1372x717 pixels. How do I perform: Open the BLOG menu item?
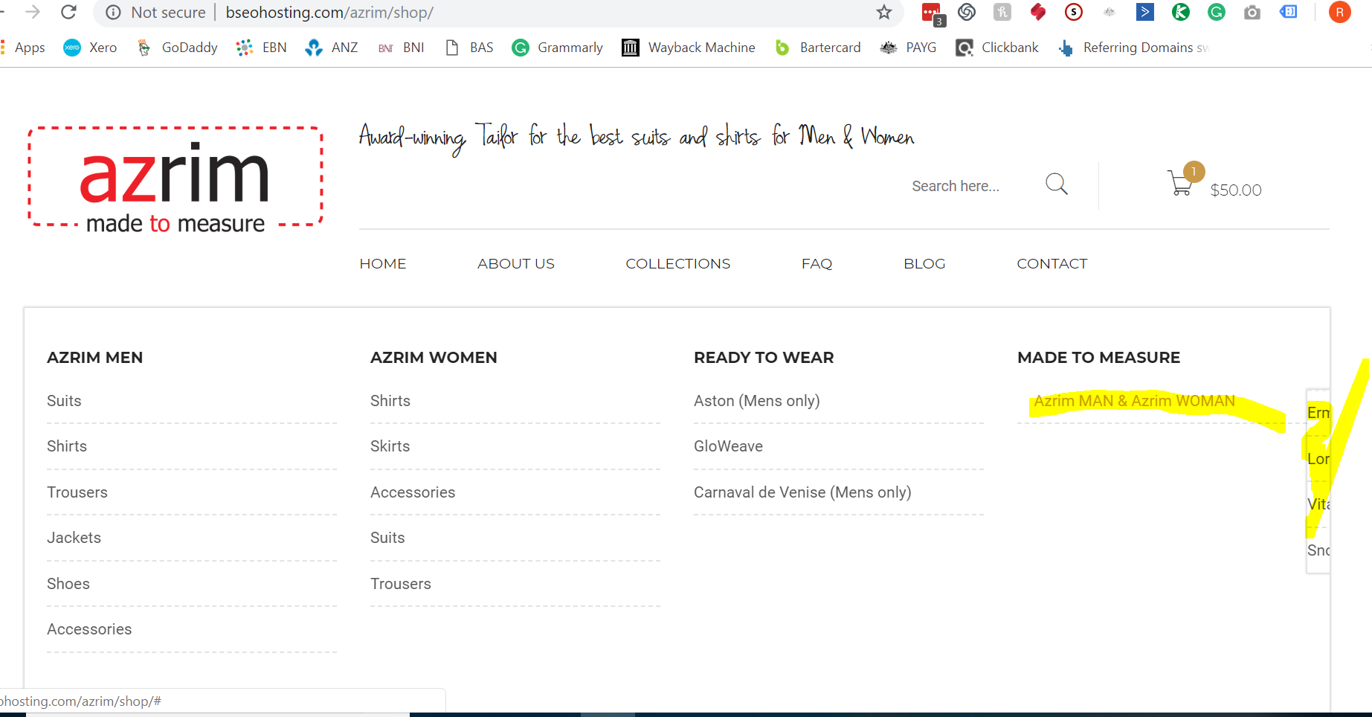(x=924, y=264)
